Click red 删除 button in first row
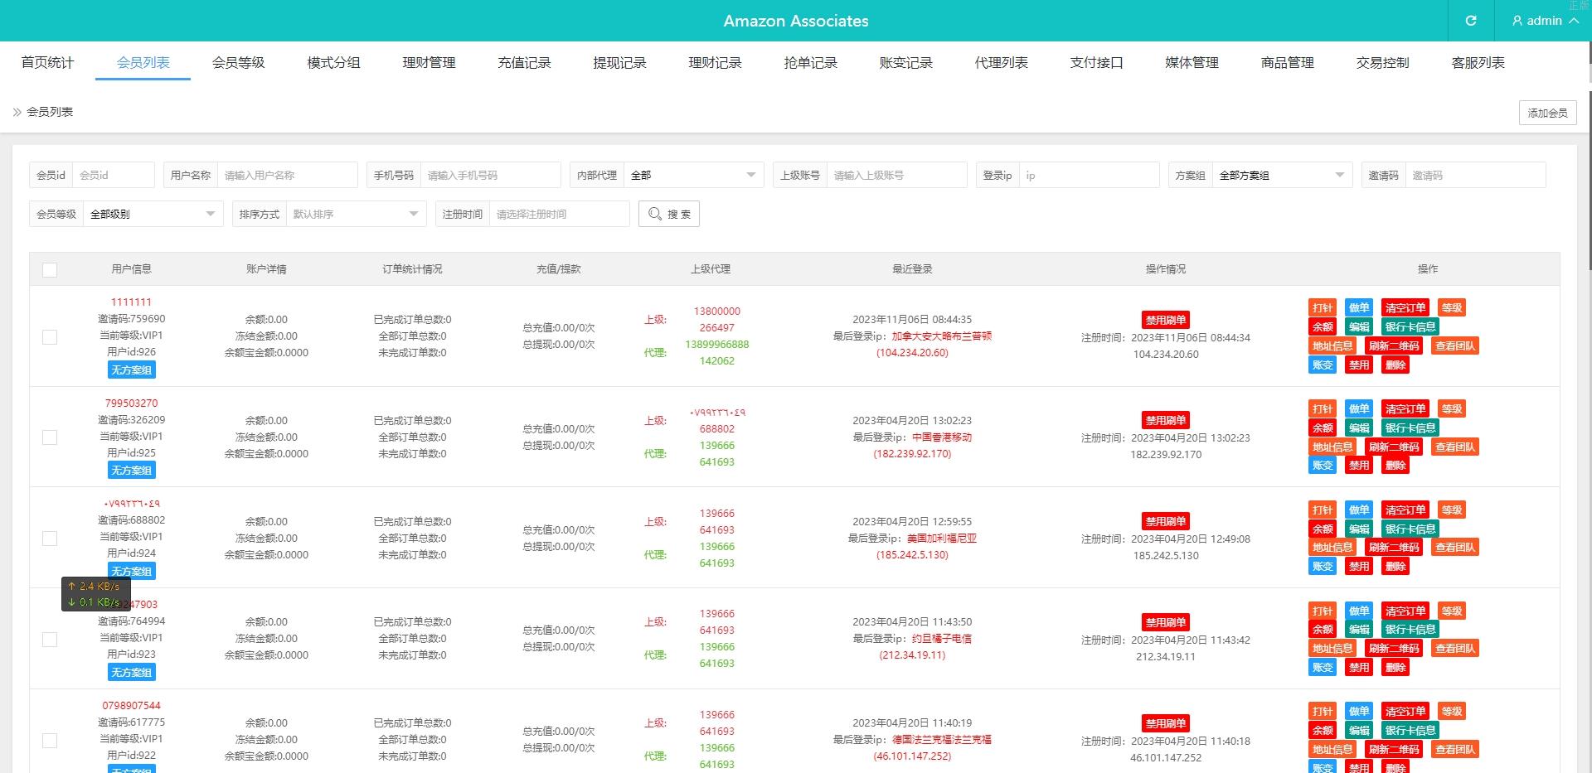Screen dimensions: 1592x773 pyautogui.click(x=1395, y=365)
